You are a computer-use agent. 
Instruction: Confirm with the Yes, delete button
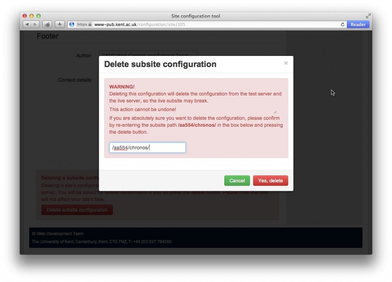point(270,181)
